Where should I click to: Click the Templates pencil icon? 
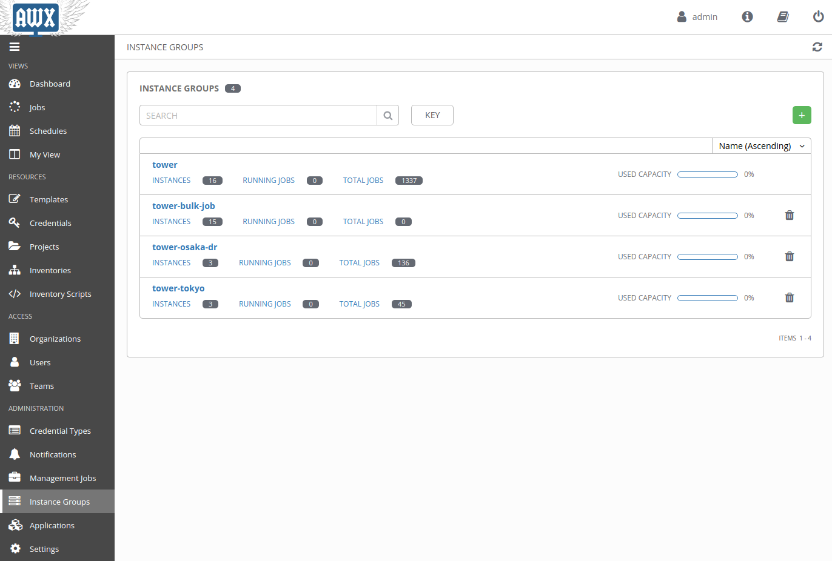coord(15,199)
